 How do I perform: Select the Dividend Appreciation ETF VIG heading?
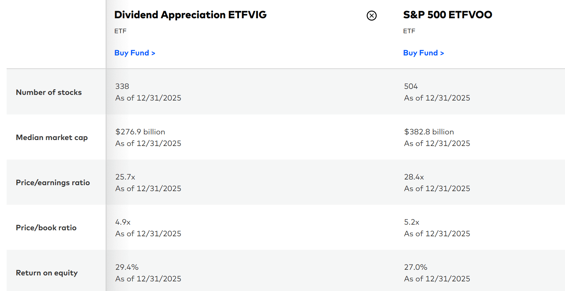coord(190,15)
